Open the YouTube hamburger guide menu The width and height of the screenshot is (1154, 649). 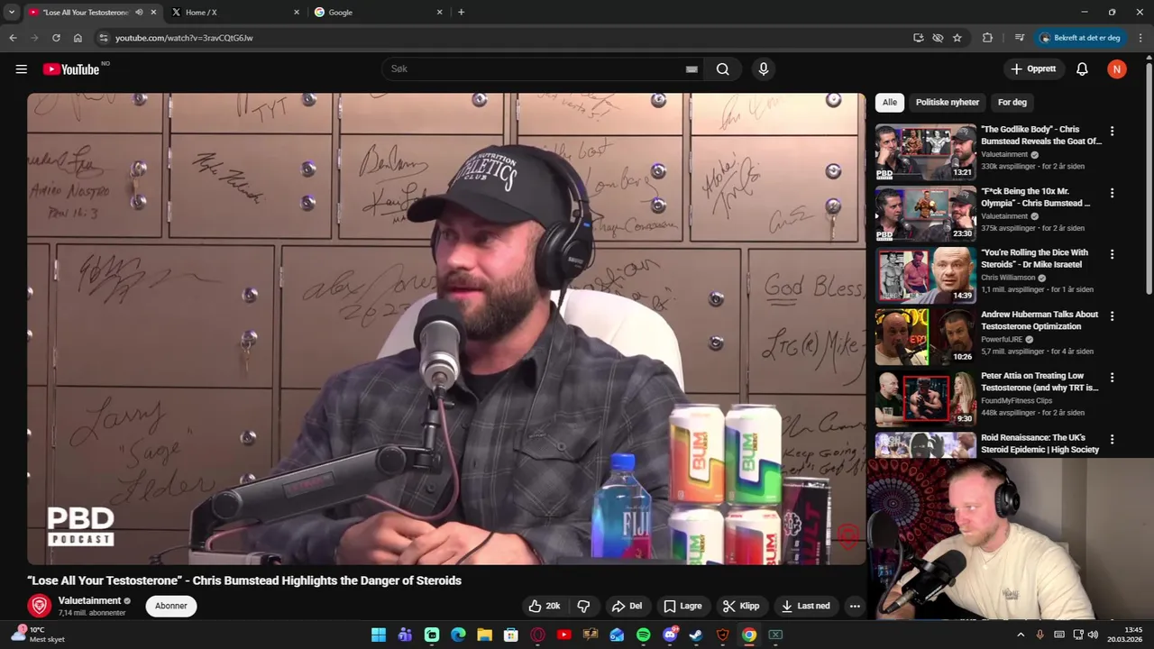click(x=22, y=69)
